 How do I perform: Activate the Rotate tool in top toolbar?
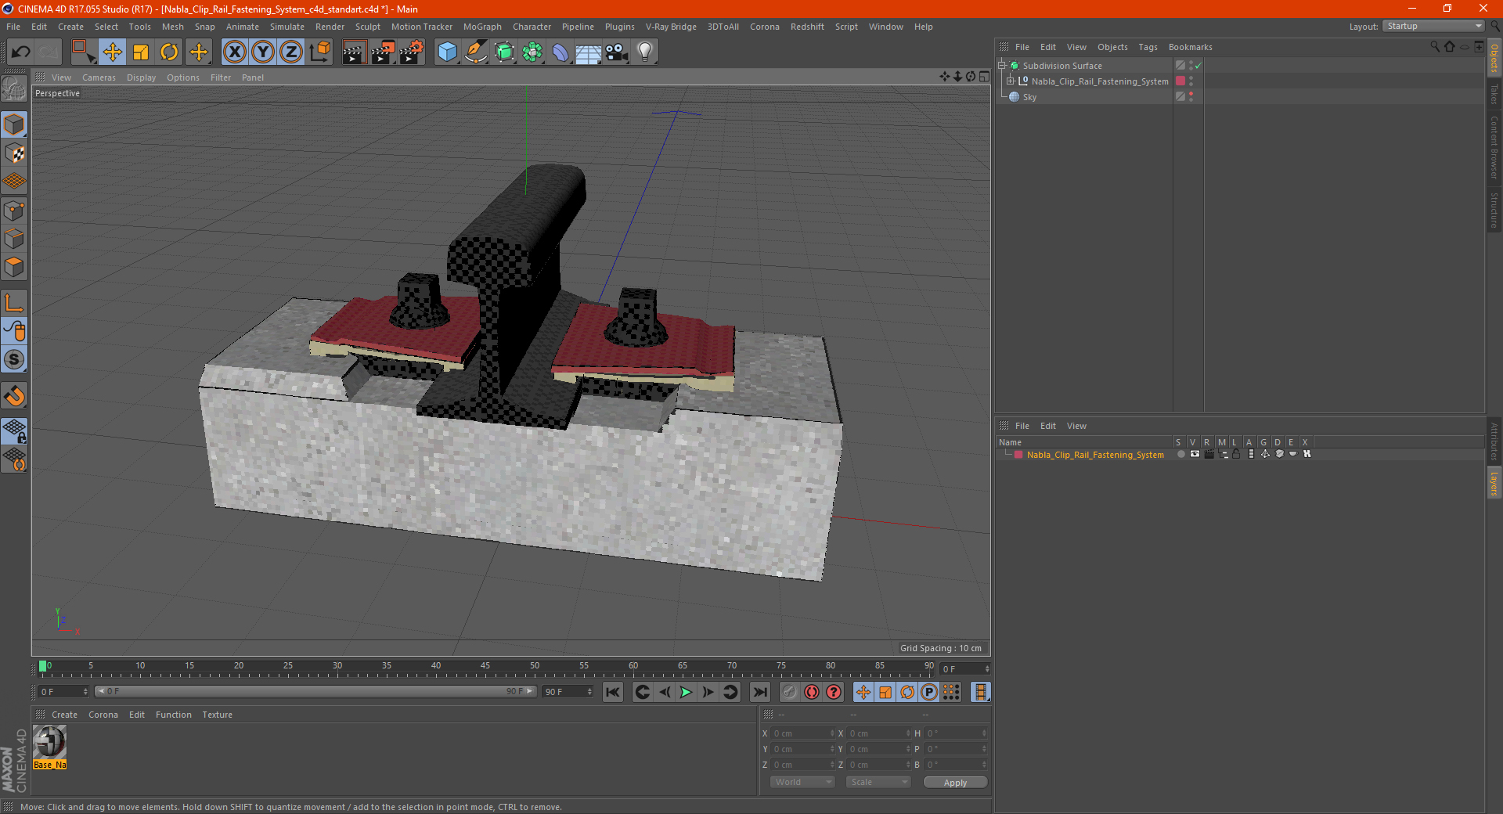pyautogui.click(x=169, y=52)
